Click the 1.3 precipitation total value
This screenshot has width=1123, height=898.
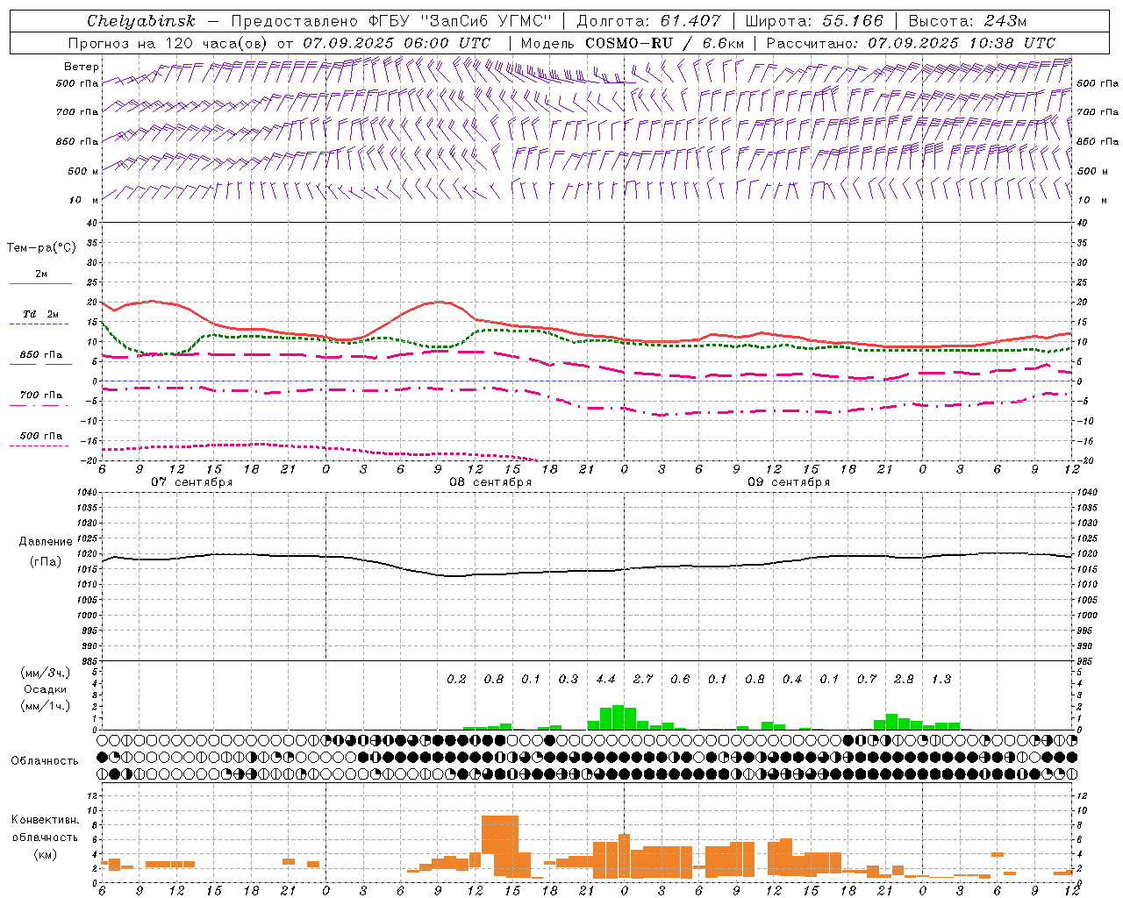[x=941, y=680]
